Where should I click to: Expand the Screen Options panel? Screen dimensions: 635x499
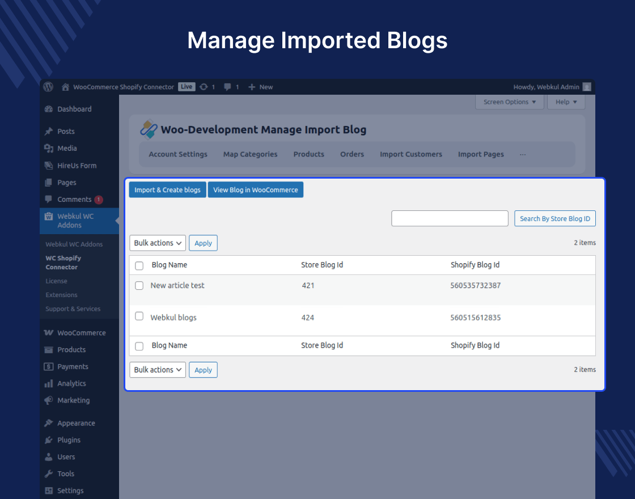pyautogui.click(x=510, y=102)
